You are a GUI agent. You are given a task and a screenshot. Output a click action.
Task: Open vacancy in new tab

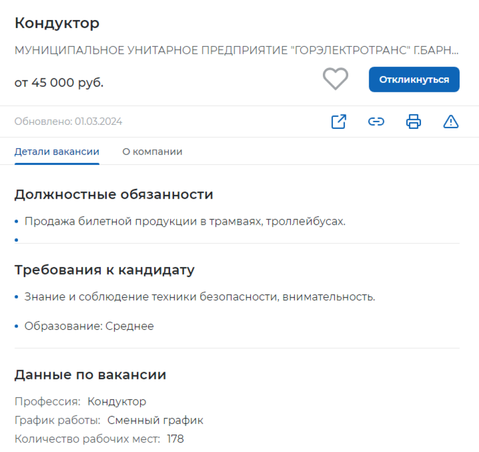pos(338,121)
